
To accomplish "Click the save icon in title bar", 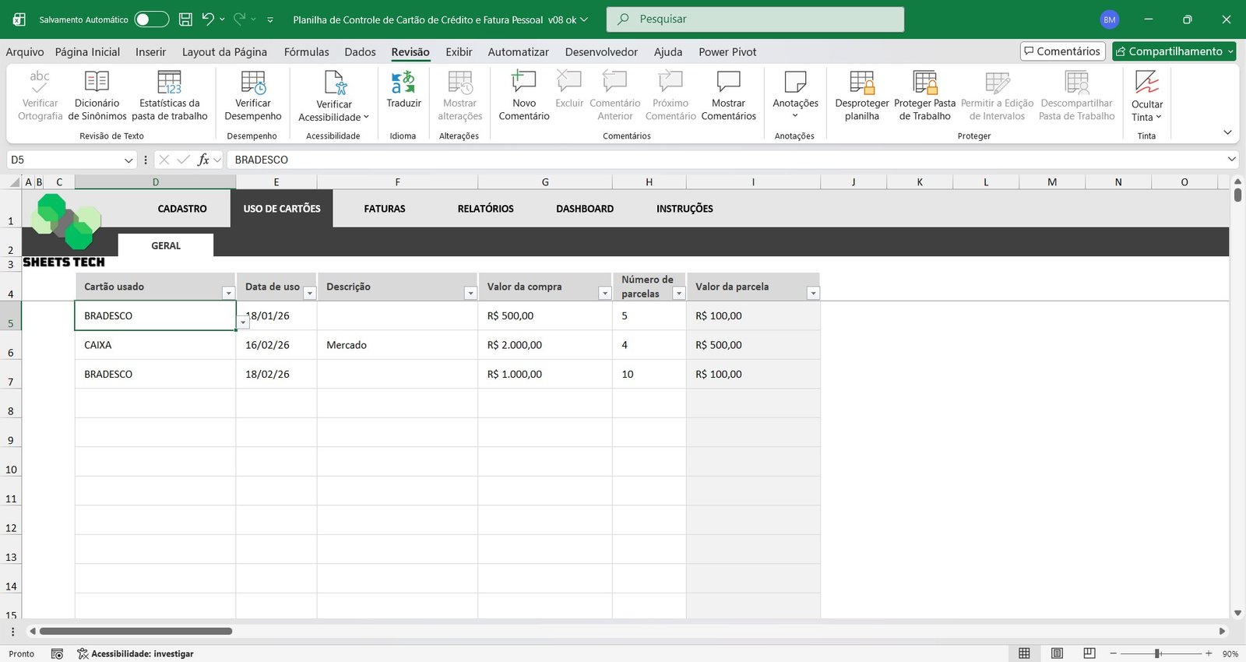I will [185, 19].
